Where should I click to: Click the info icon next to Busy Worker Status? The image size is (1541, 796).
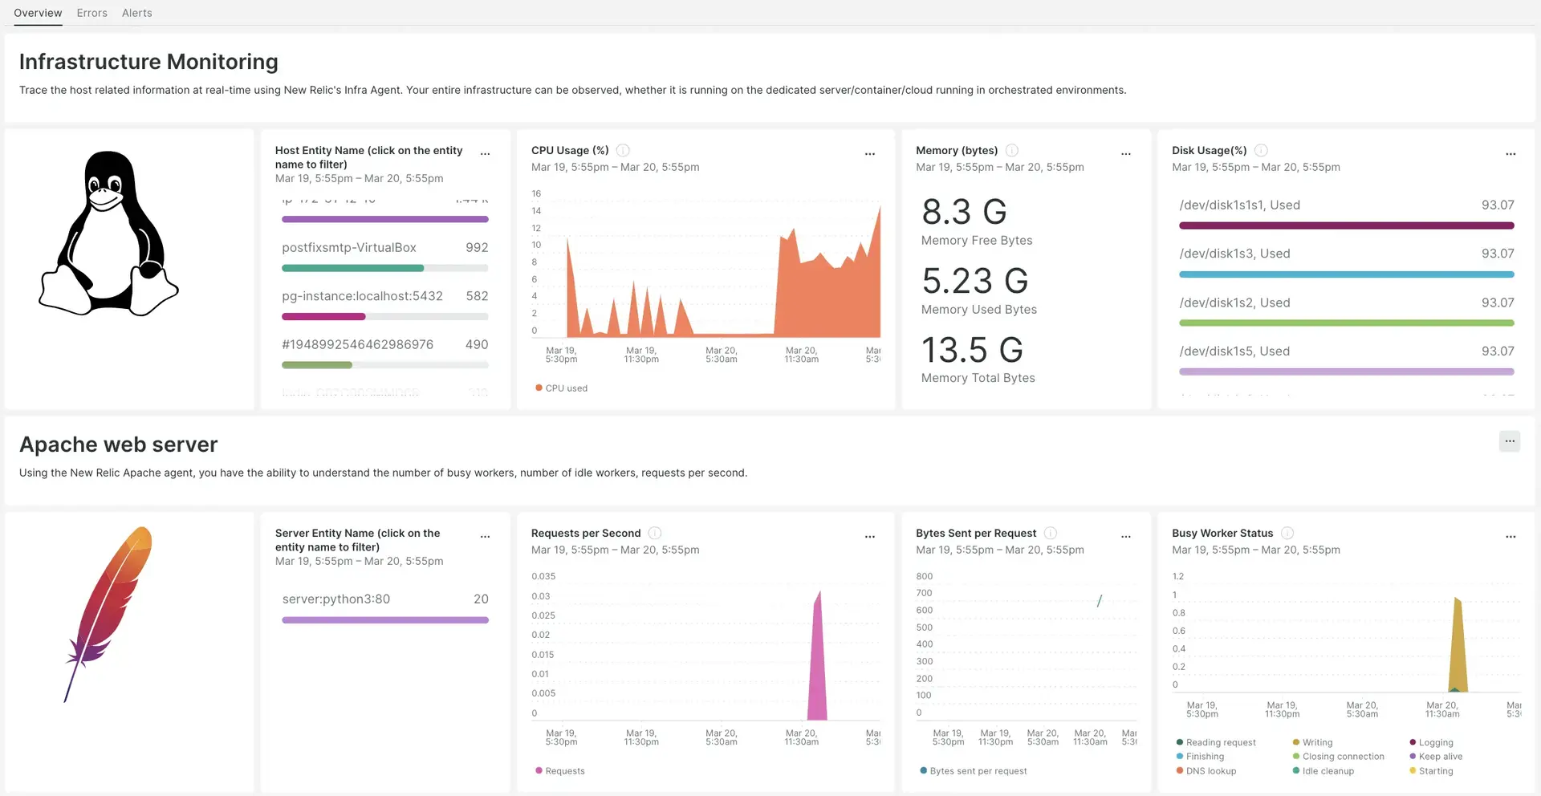pos(1287,534)
